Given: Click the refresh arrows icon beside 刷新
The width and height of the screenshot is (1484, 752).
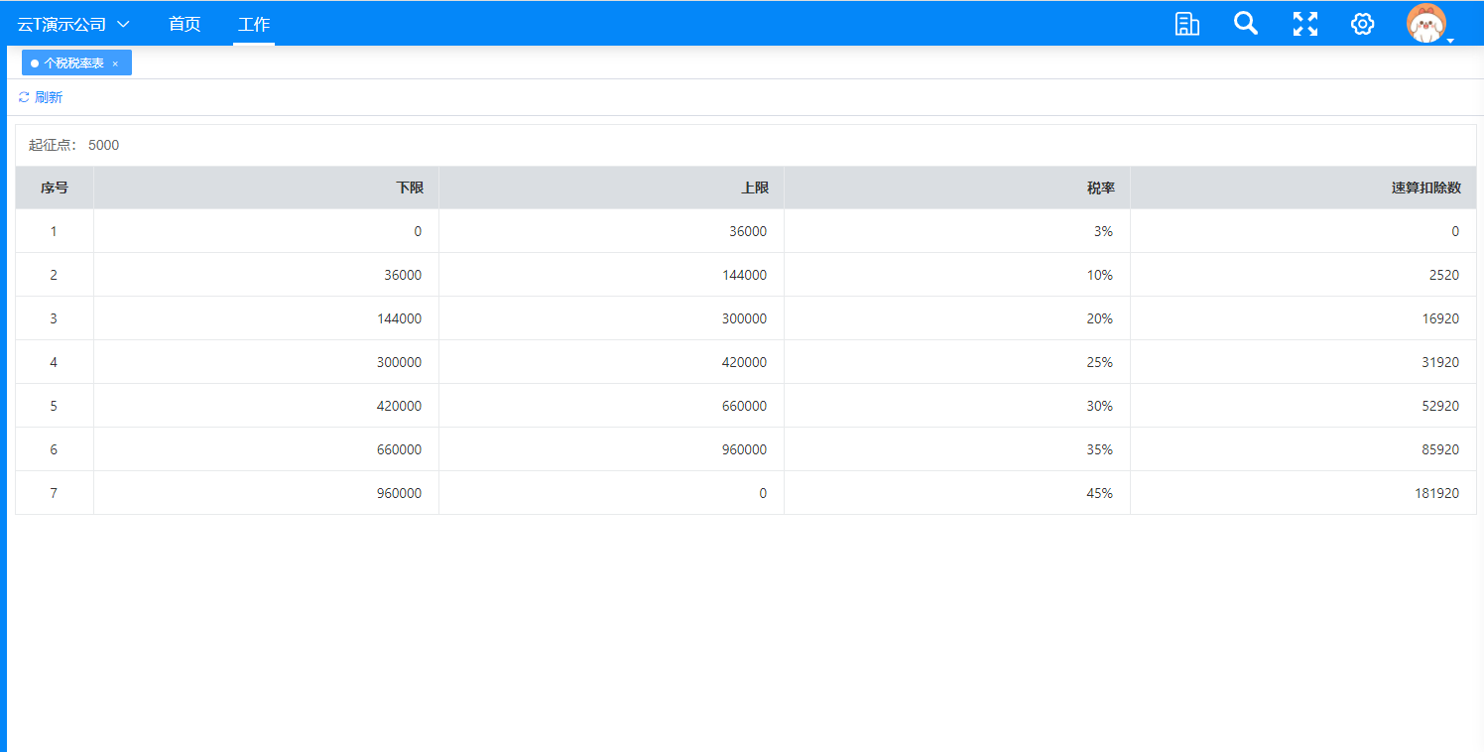Looking at the screenshot, I should [24, 97].
